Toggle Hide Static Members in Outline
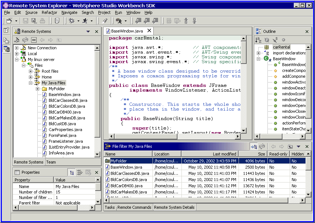The image size is (315, 223). pyautogui.click(x=275, y=40)
